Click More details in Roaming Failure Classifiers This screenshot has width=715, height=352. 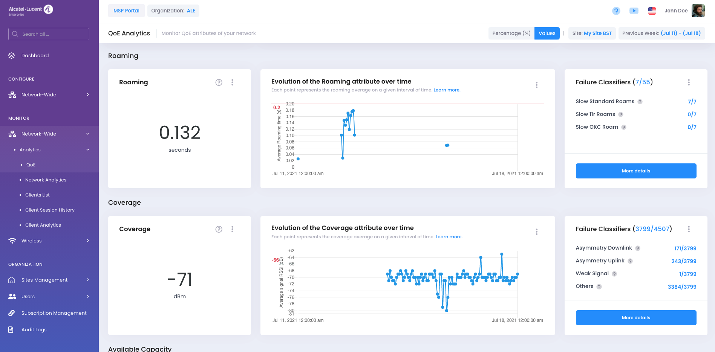[636, 171]
